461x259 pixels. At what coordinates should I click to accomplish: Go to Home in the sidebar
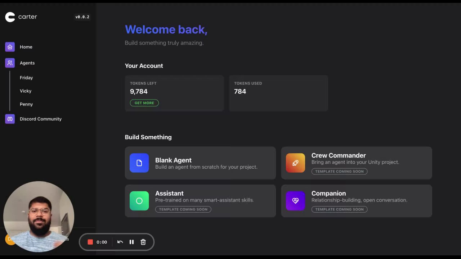click(26, 47)
